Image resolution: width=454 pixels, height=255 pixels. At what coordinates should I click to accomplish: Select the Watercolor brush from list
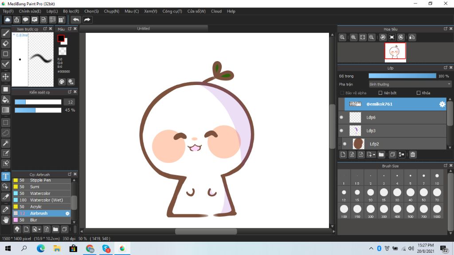click(x=40, y=193)
